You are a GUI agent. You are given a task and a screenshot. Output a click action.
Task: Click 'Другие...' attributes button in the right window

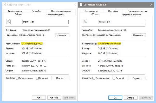pos(137,78)
